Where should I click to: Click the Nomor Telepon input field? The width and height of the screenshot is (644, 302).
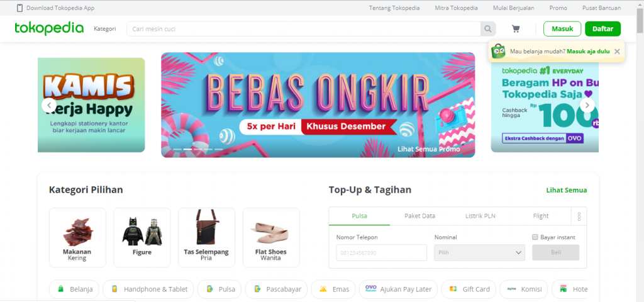(x=382, y=253)
